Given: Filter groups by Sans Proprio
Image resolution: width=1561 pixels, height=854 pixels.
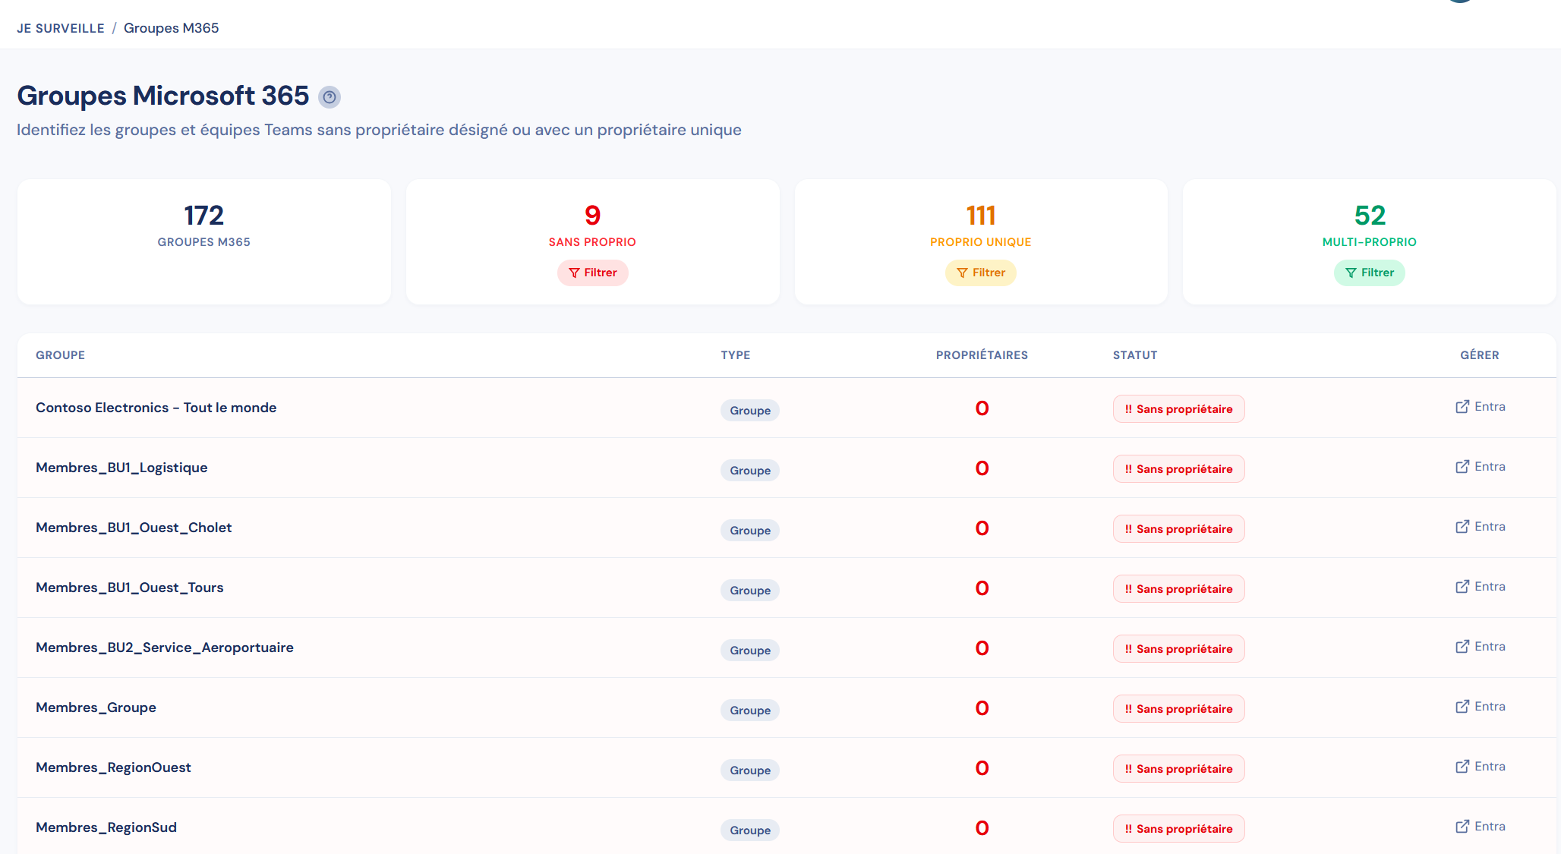Looking at the screenshot, I should click(593, 273).
